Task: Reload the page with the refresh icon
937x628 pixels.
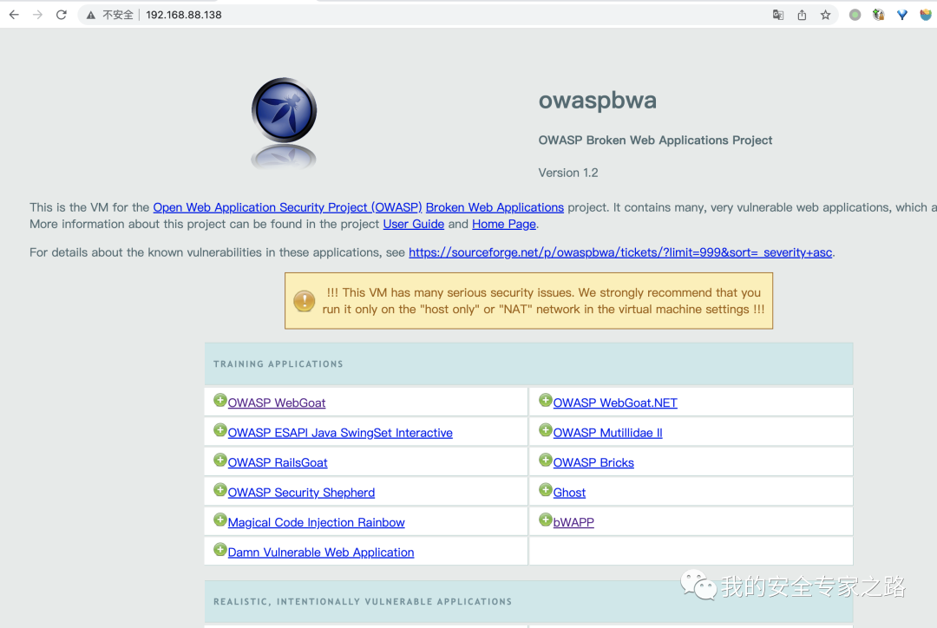Action: tap(61, 15)
